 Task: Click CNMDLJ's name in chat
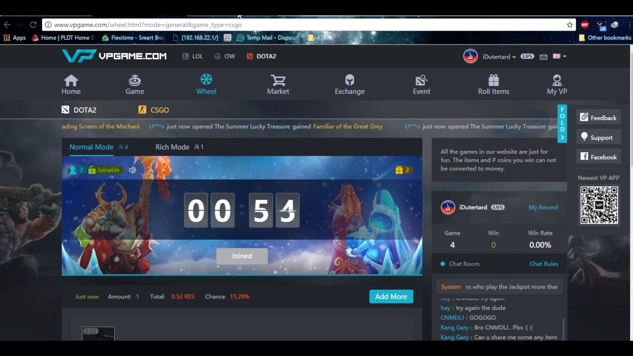(452, 317)
